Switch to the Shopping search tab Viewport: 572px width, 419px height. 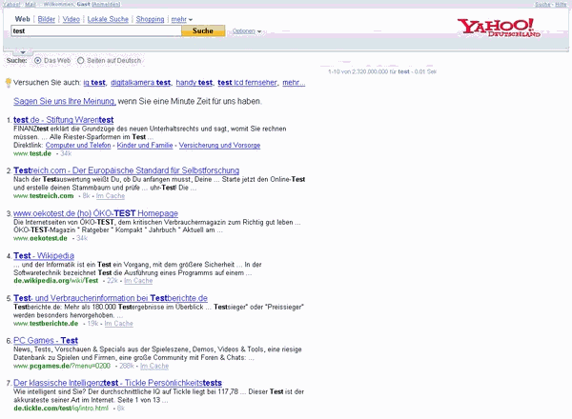tap(150, 19)
